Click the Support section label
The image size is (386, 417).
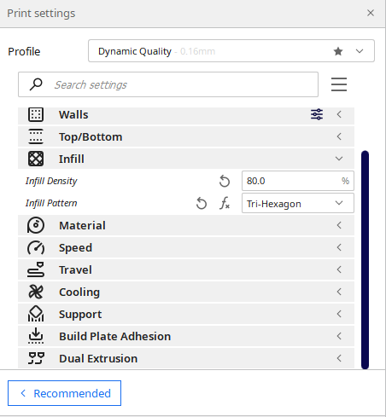point(80,315)
